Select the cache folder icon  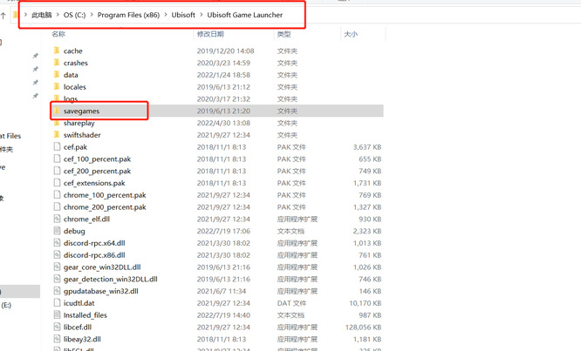pyautogui.click(x=57, y=51)
